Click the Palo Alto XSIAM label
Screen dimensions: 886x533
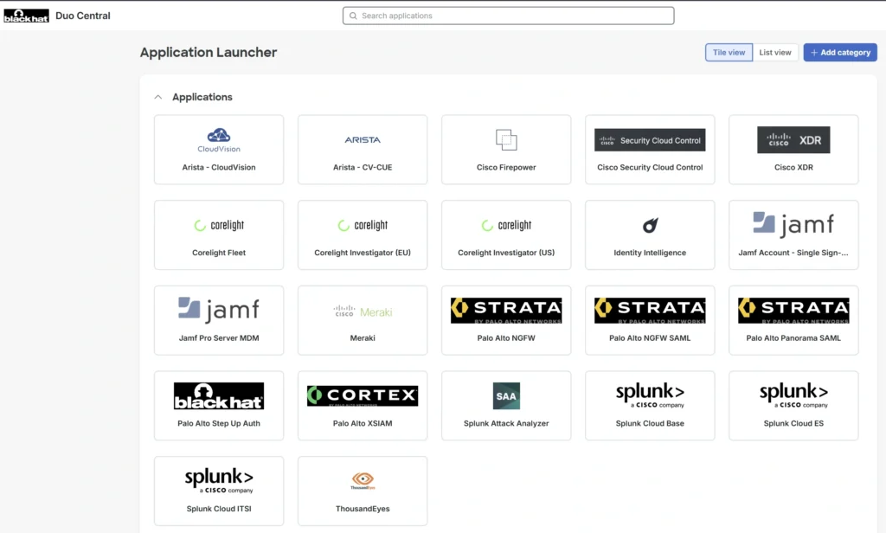click(x=363, y=423)
